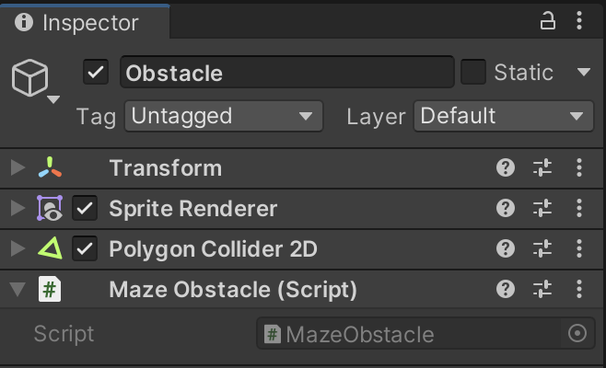Screen dimensions: 606x368
Task: Open the Inspector tab's three-dot menu
Action: click(578, 20)
